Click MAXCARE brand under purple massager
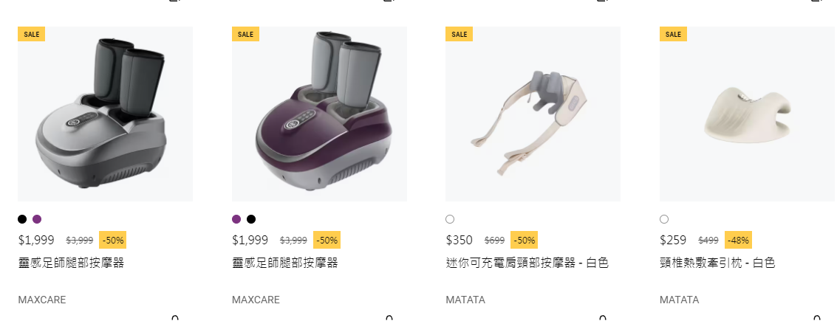 (256, 300)
